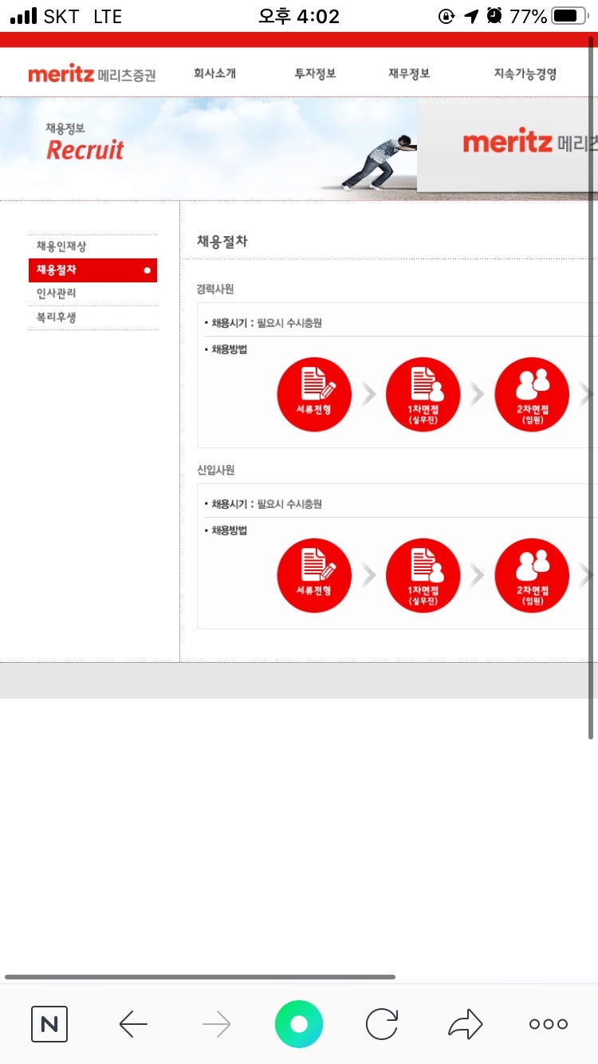This screenshot has height=1064, width=598.
Task: Click the 2차면접 icon under 신입사원
Action: coord(532,576)
